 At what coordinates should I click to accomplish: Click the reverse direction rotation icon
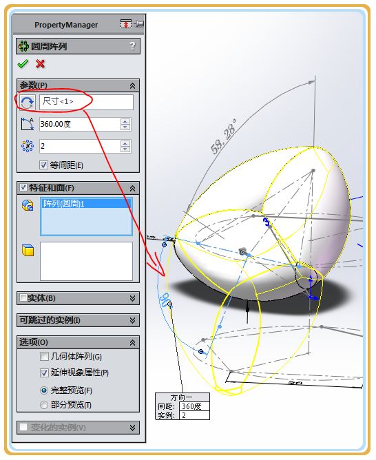point(28,103)
